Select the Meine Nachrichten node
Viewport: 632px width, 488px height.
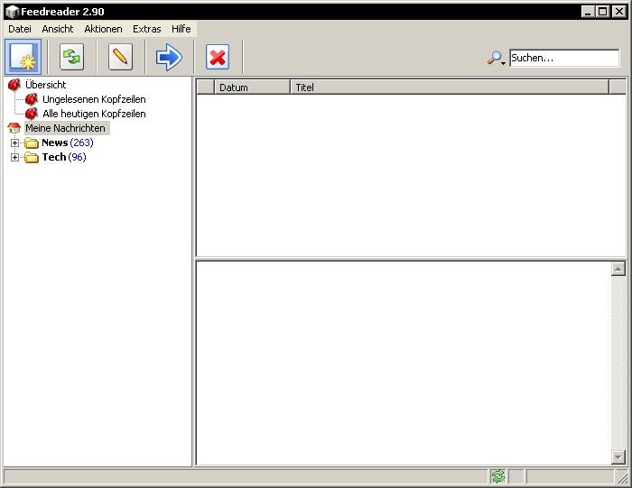tap(65, 128)
